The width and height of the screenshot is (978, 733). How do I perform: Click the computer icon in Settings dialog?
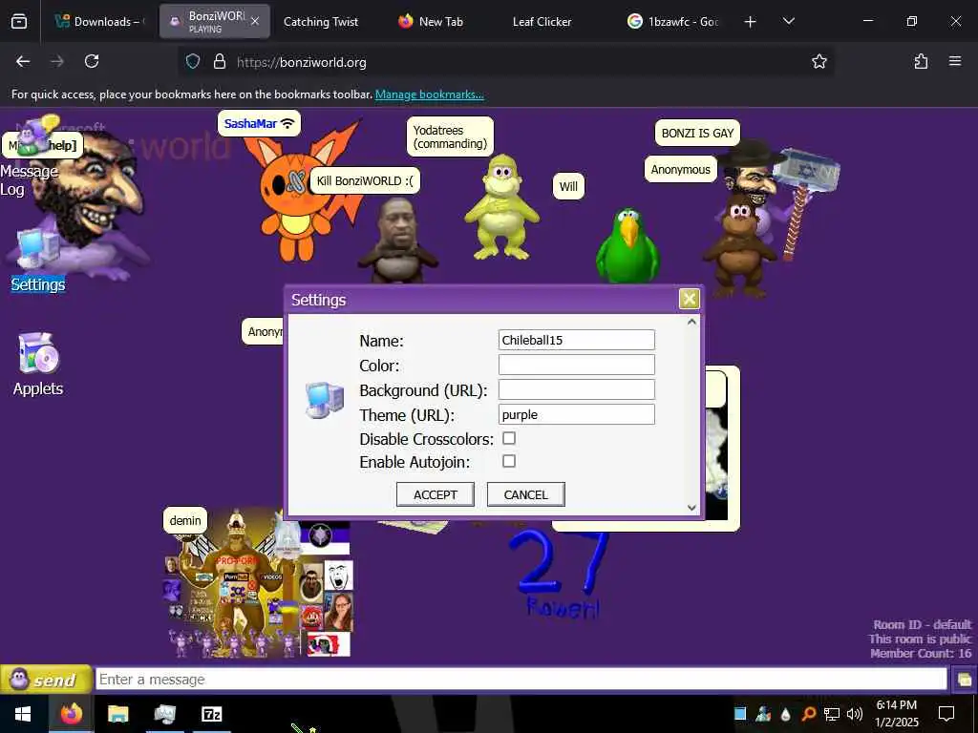[325, 400]
